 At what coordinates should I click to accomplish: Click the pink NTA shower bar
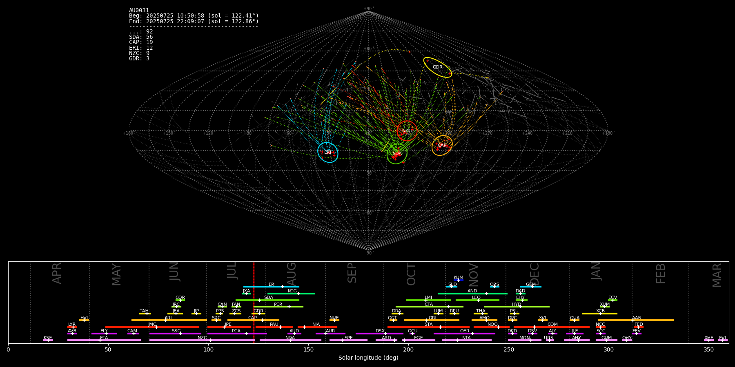pos(466,340)
